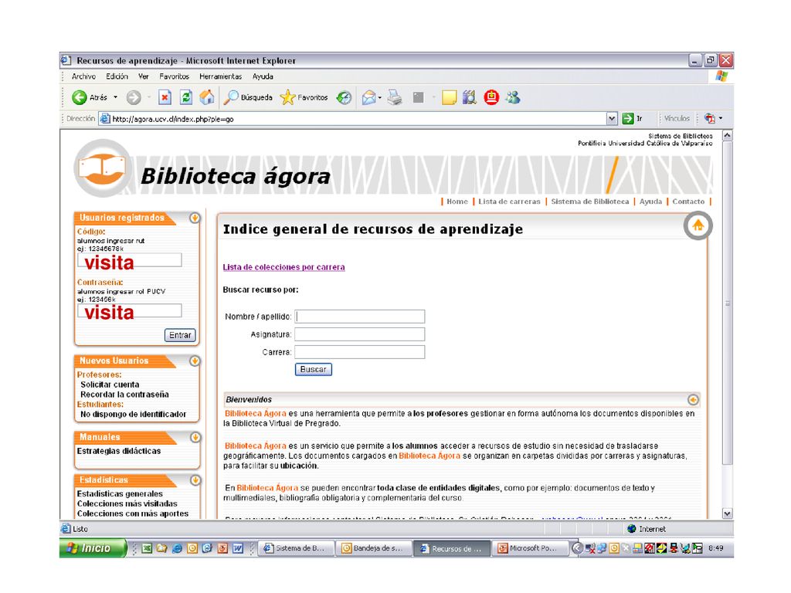Click the Buscar search button
791x593 pixels.
tap(314, 369)
